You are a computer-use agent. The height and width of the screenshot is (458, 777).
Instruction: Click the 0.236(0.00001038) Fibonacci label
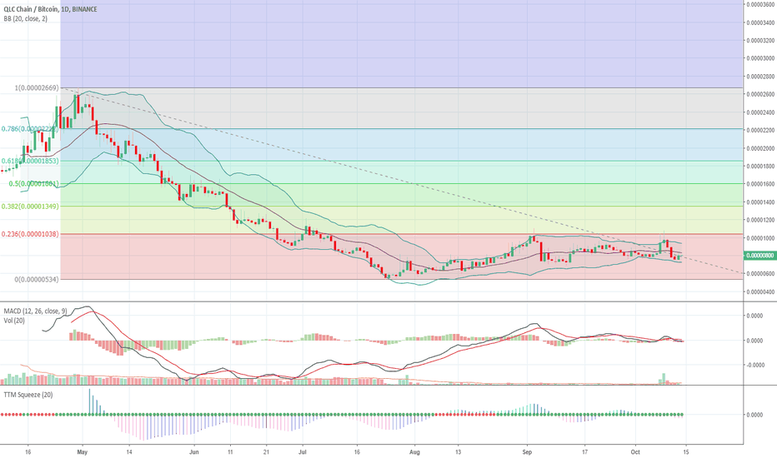tap(30, 234)
